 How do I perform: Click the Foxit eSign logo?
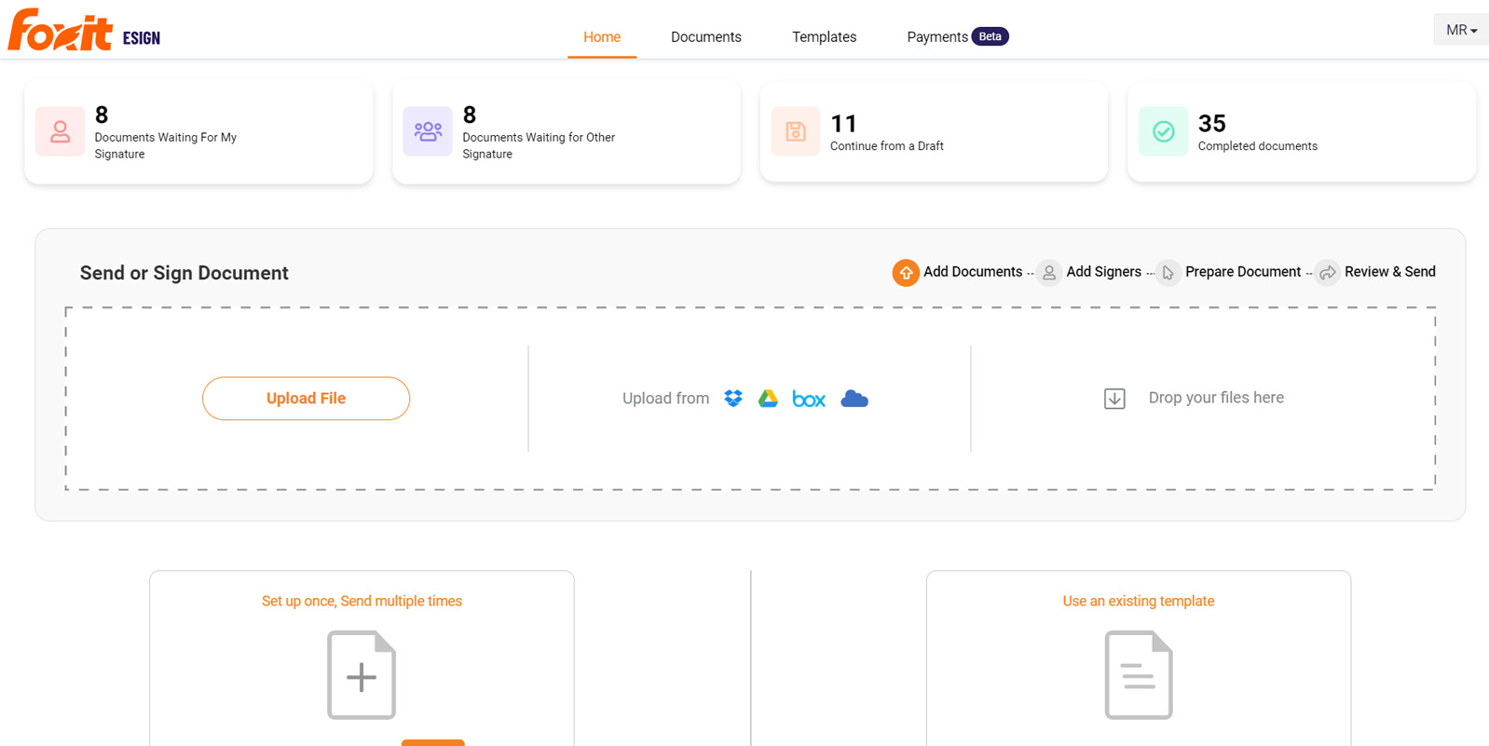84,30
